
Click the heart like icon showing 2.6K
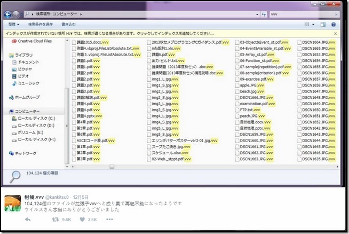coord(82,220)
